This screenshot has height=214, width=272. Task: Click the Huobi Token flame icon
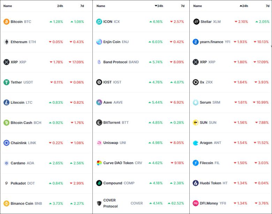[x=196, y=183]
